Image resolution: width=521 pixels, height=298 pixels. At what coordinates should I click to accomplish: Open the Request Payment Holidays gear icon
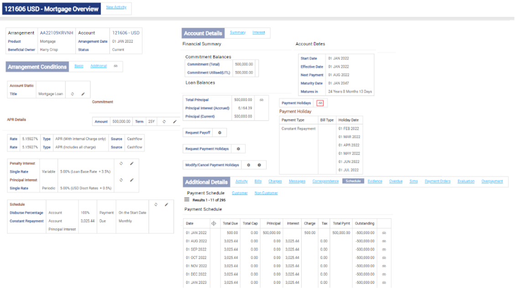(238, 149)
